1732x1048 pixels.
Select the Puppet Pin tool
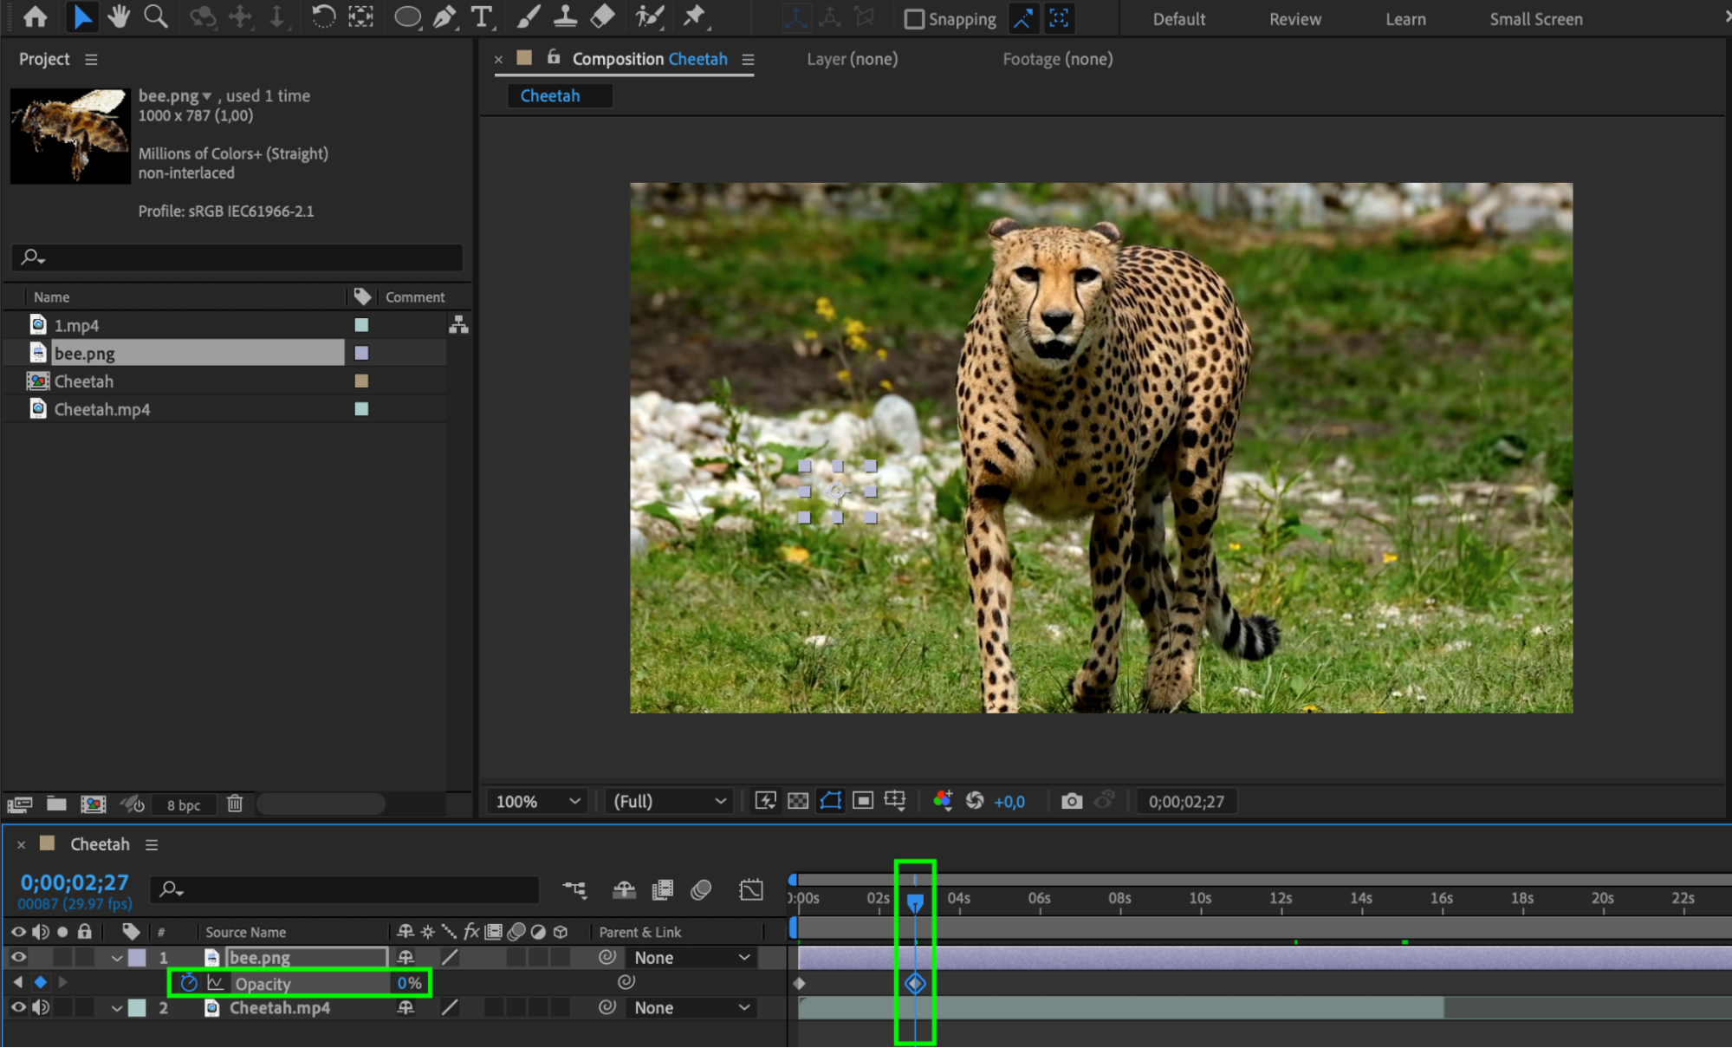(x=694, y=16)
